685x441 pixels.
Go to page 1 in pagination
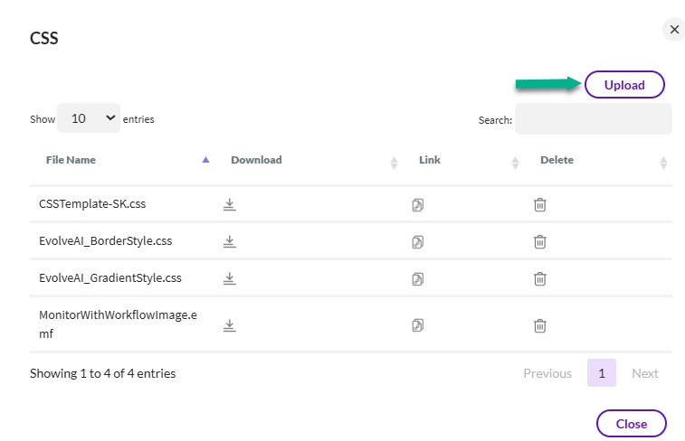point(601,373)
